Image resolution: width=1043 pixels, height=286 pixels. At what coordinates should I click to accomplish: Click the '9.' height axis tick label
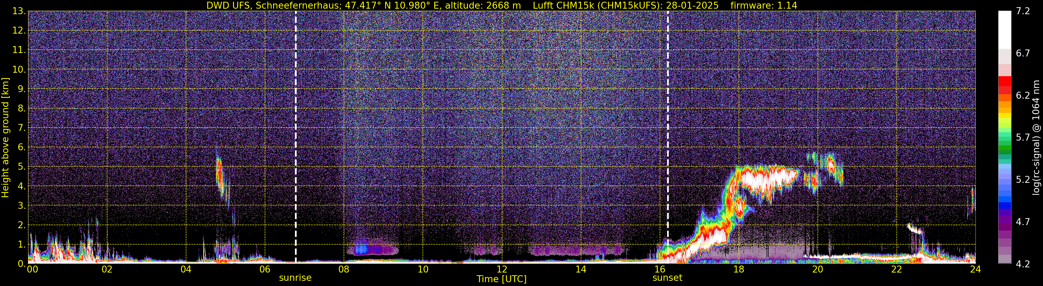point(21,89)
